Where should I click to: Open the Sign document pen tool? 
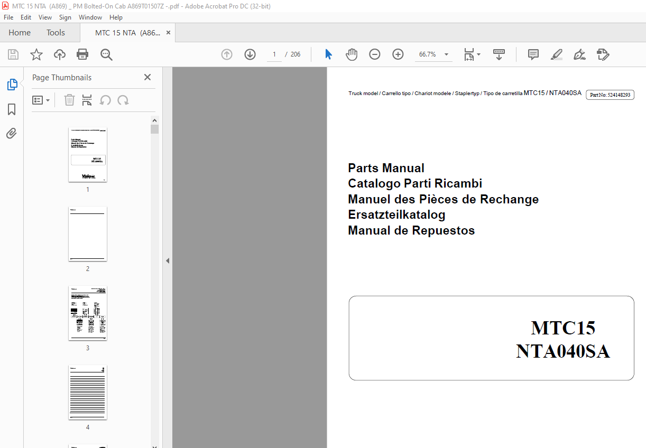[x=579, y=54]
